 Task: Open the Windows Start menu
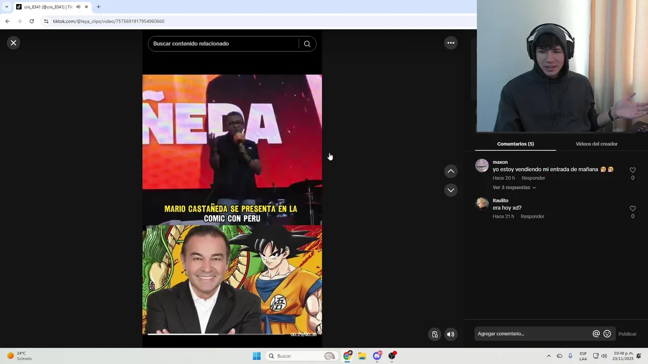[x=257, y=356]
